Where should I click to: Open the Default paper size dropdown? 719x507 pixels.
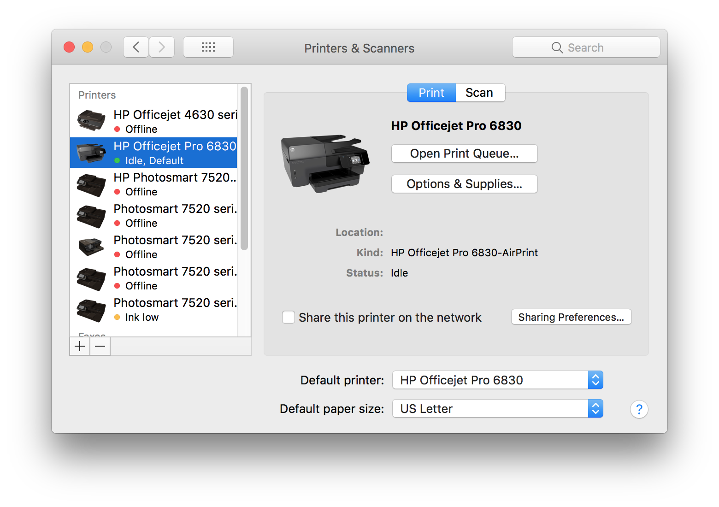pos(498,409)
